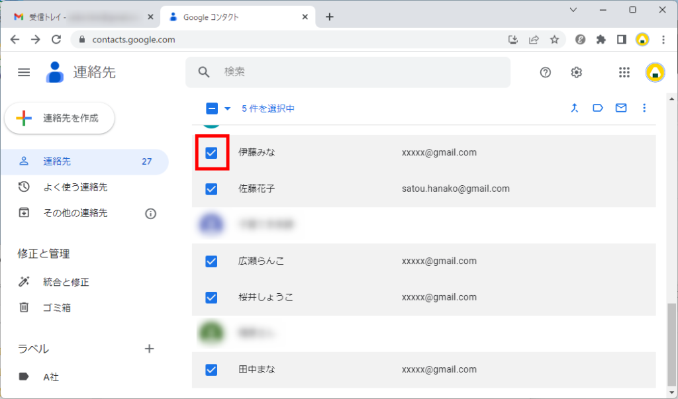Click the vertical scrollbar thumb

(x=671, y=344)
